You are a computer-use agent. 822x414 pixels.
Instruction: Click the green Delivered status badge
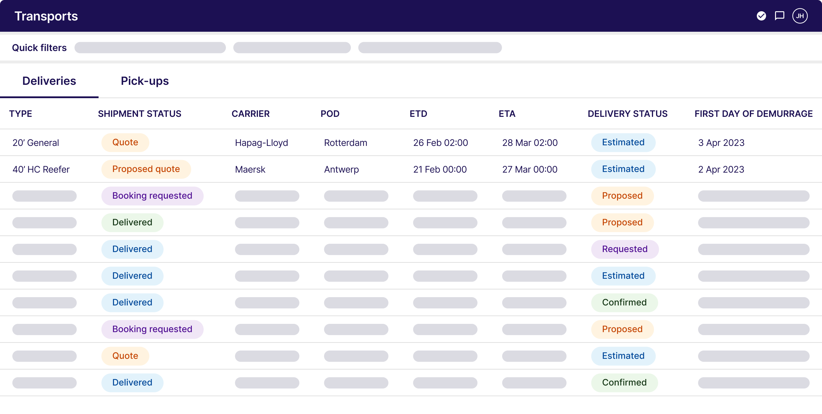[x=132, y=222]
